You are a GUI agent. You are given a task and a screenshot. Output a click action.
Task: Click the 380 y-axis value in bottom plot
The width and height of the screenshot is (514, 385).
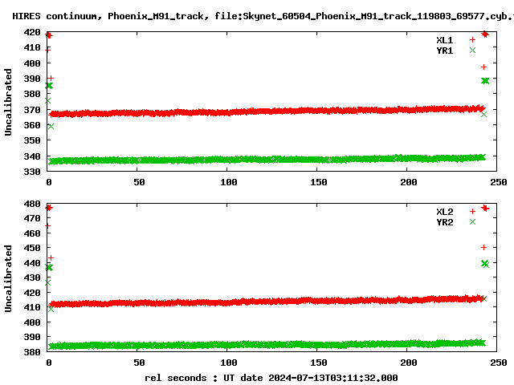tap(32, 352)
